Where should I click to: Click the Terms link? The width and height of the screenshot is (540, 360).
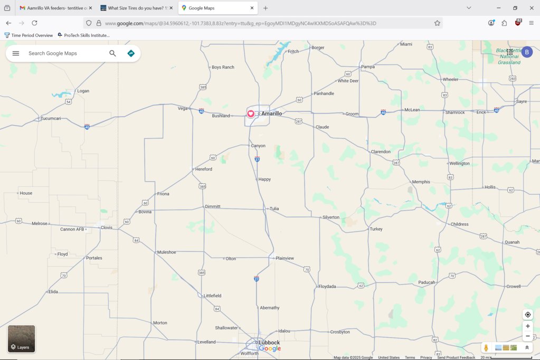point(410,357)
